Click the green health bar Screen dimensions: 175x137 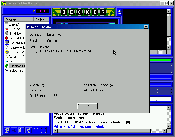click(160, 60)
